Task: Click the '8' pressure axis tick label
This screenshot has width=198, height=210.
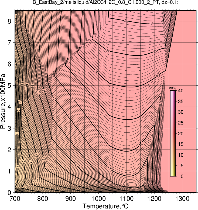Action: pos(9,21)
